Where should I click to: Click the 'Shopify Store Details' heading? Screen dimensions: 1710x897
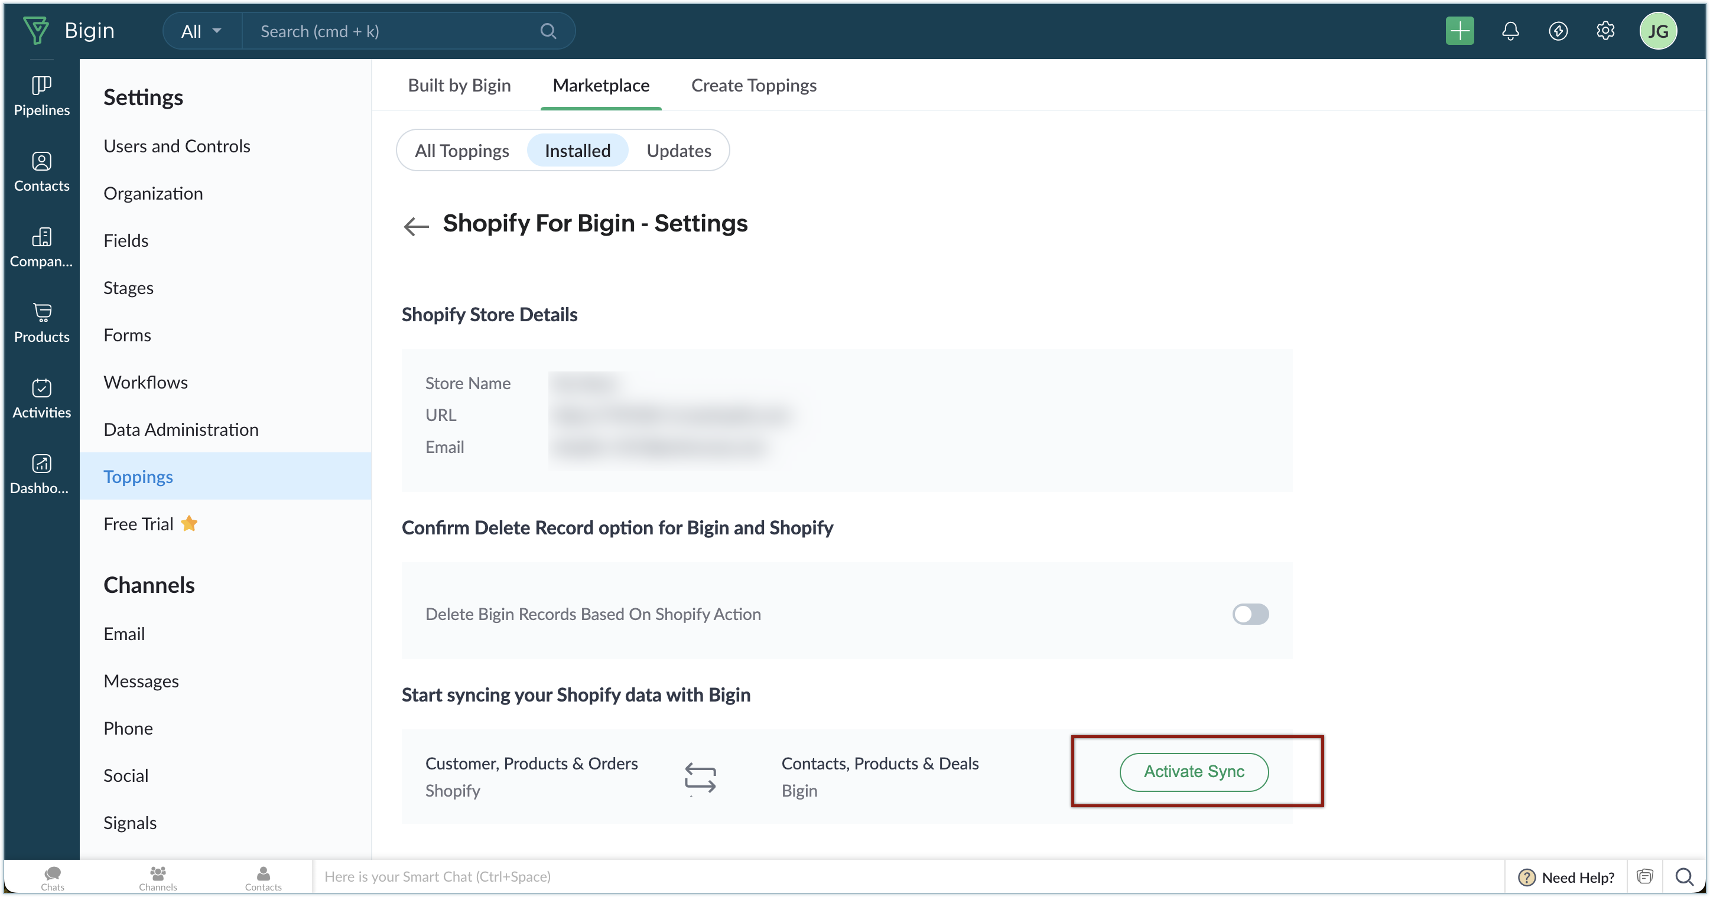pos(489,315)
